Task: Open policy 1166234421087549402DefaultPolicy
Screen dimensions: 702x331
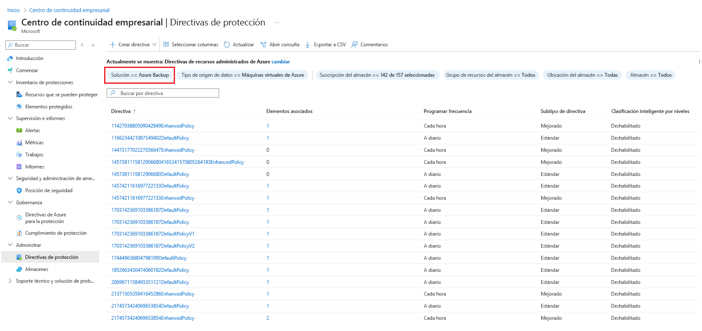Action: (x=150, y=138)
